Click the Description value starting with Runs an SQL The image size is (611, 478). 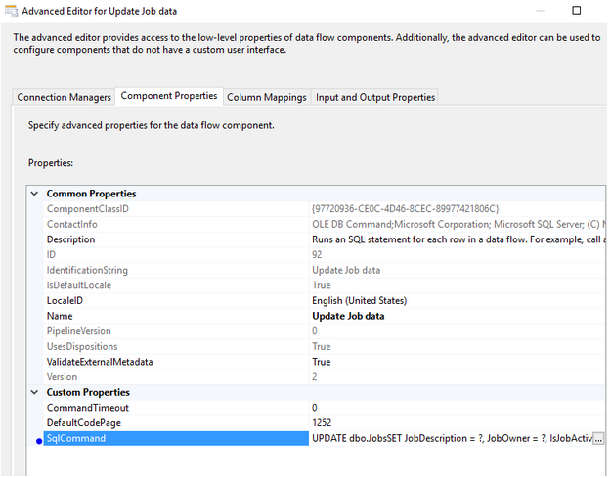(458, 239)
